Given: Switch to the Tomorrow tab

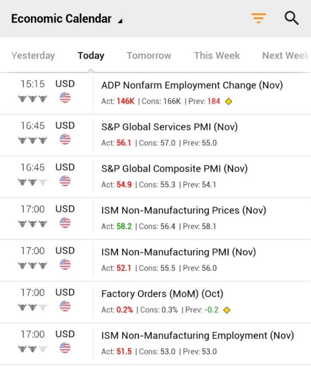Looking at the screenshot, I should (x=149, y=56).
